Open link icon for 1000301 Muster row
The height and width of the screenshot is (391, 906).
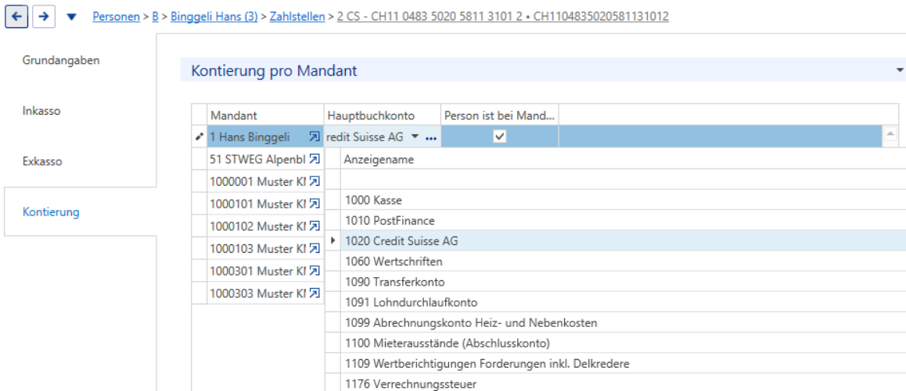coord(315,271)
